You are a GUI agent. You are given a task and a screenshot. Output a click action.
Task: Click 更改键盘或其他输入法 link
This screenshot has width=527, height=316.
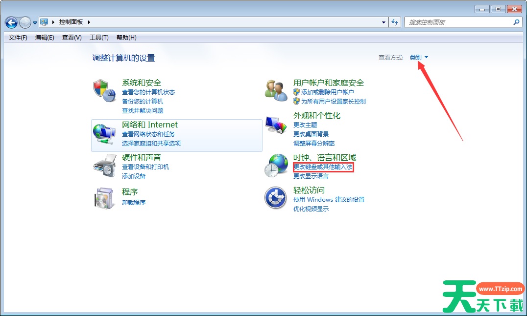[x=323, y=167]
